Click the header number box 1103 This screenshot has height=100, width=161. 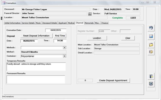pos(133,18)
